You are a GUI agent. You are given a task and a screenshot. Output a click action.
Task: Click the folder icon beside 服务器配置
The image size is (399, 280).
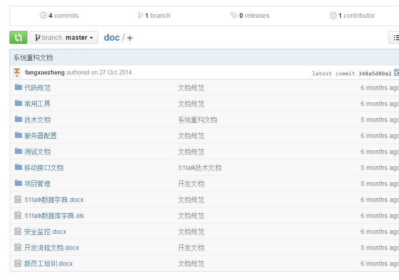click(x=18, y=135)
